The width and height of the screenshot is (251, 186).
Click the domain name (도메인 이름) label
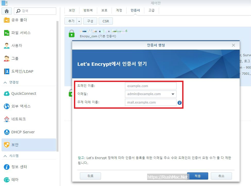click(x=86, y=86)
